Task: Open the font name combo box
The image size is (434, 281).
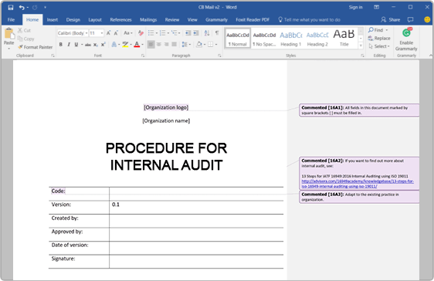Action: point(73,33)
